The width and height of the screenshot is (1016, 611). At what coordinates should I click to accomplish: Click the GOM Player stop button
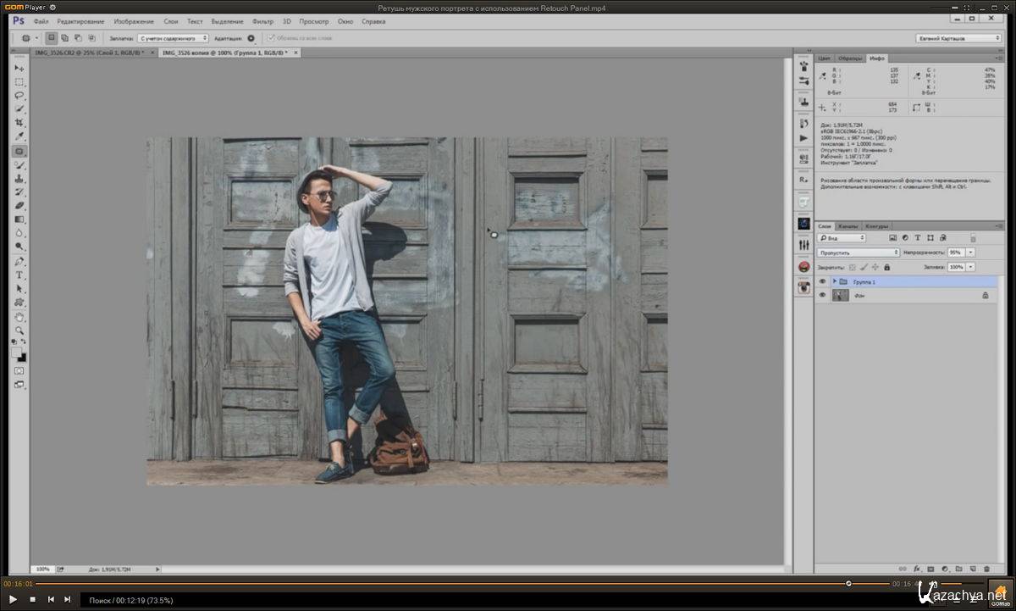(32, 599)
